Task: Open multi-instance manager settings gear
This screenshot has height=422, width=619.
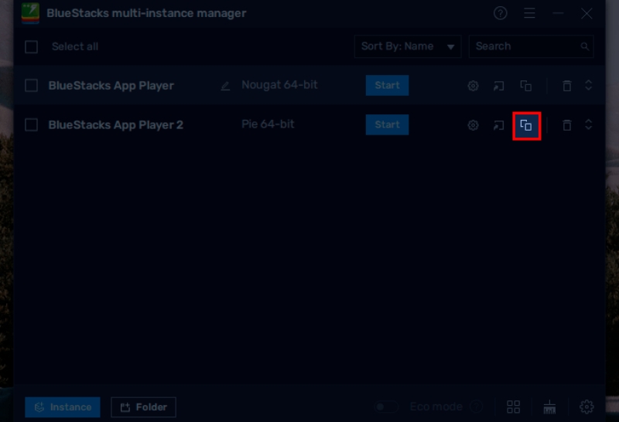Action: [x=587, y=407]
